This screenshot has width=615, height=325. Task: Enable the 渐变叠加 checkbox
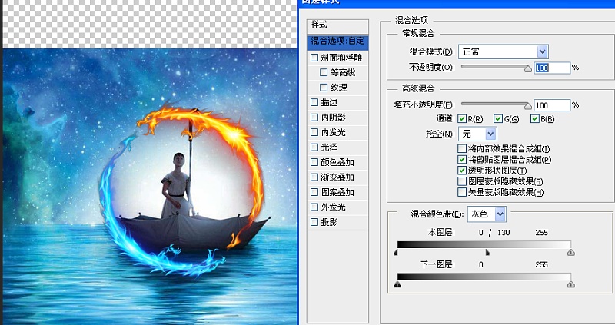[x=314, y=177]
